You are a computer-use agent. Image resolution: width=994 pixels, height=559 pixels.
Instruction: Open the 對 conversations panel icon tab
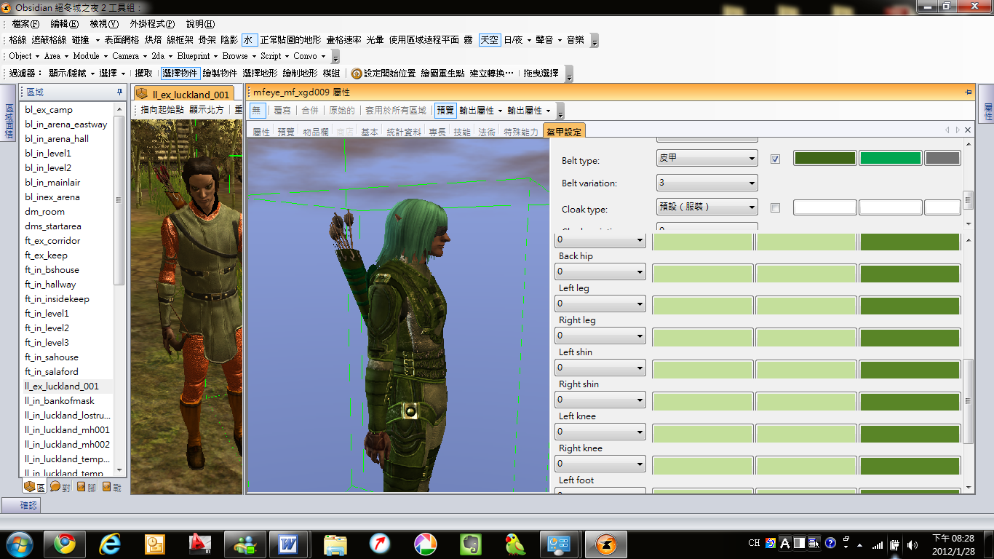click(x=60, y=487)
